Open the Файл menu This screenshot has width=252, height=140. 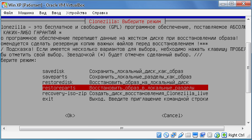pyautogui.click(x=8, y=13)
